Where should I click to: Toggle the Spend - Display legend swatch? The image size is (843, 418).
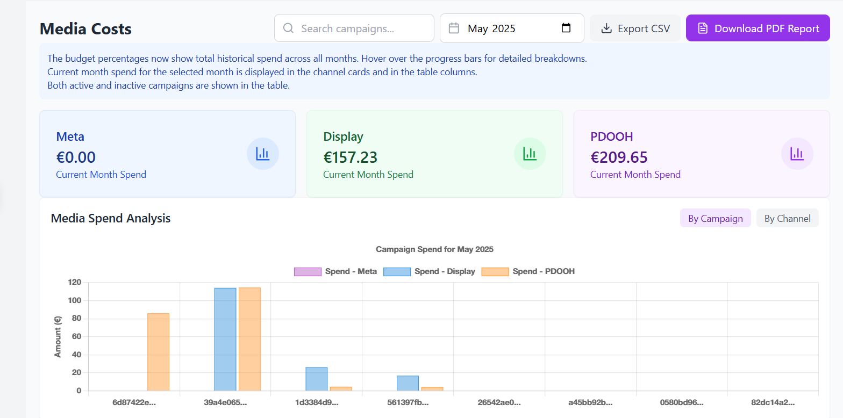pyautogui.click(x=397, y=271)
